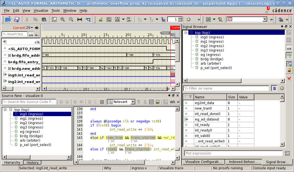Open the Visualize menu
294x172 pixels.
[41, 11]
